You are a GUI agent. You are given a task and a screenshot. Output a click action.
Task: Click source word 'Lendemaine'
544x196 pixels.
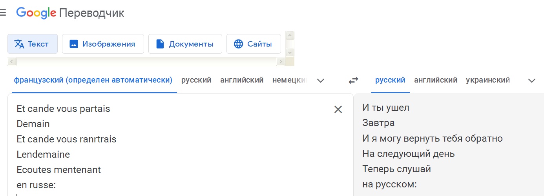click(43, 155)
